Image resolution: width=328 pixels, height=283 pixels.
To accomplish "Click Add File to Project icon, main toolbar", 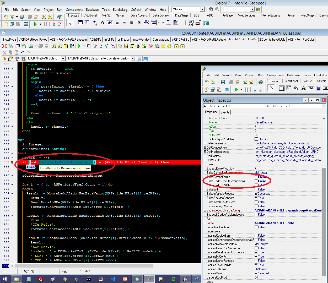I will (44, 17).
